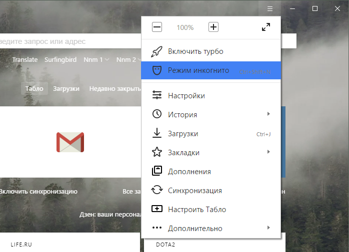Expand the Дополнительно submenu arrow
Image resolution: width=349 pixels, height=252 pixels.
(268, 228)
